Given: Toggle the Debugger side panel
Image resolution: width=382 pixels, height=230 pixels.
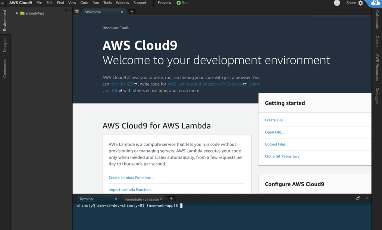Looking at the screenshot, I should click(377, 96).
